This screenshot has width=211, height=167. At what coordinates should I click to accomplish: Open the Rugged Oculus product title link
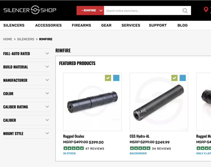click(x=73, y=136)
